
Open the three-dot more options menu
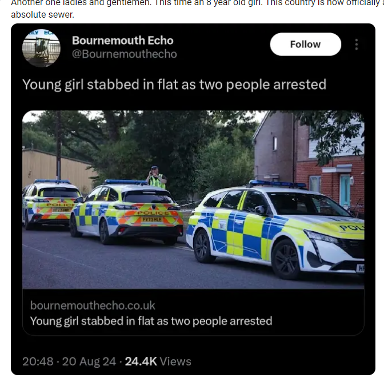pos(357,45)
